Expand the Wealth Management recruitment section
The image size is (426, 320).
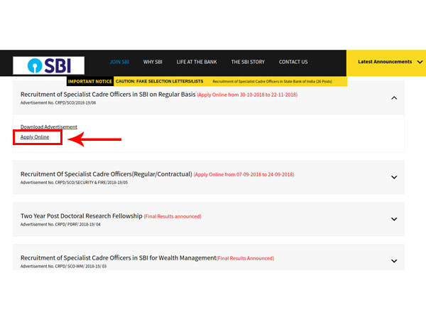pyautogui.click(x=394, y=261)
